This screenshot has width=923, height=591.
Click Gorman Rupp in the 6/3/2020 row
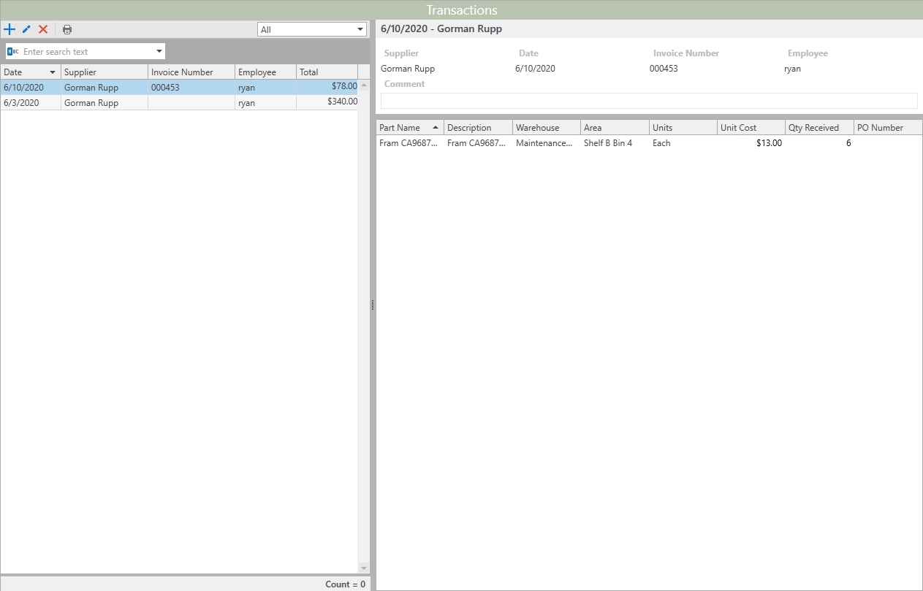[105, 102]
